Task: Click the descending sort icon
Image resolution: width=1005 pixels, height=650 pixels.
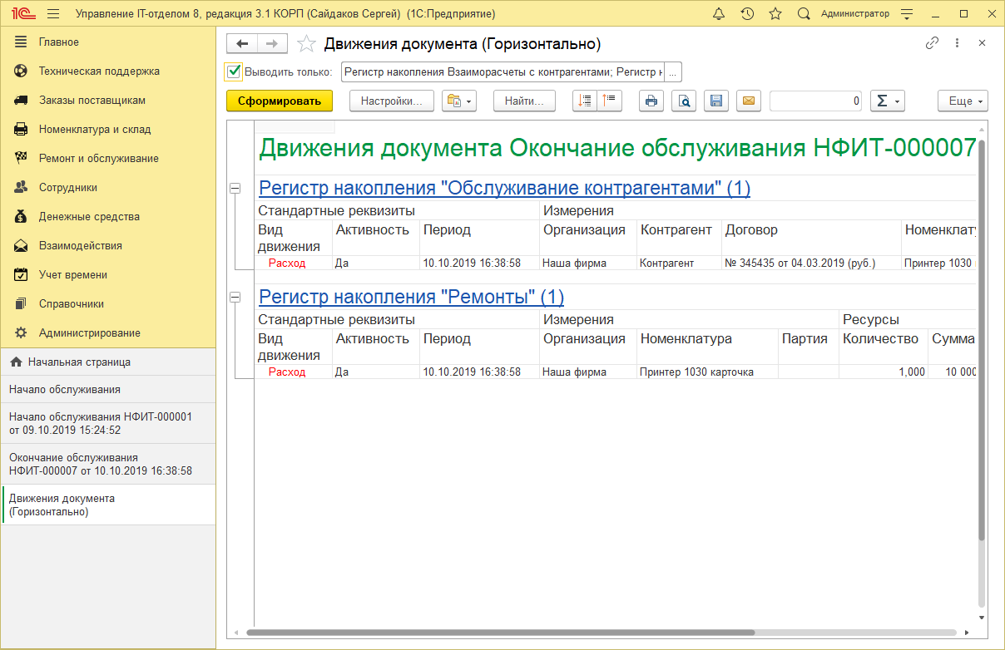Action: tap(583, 101)
